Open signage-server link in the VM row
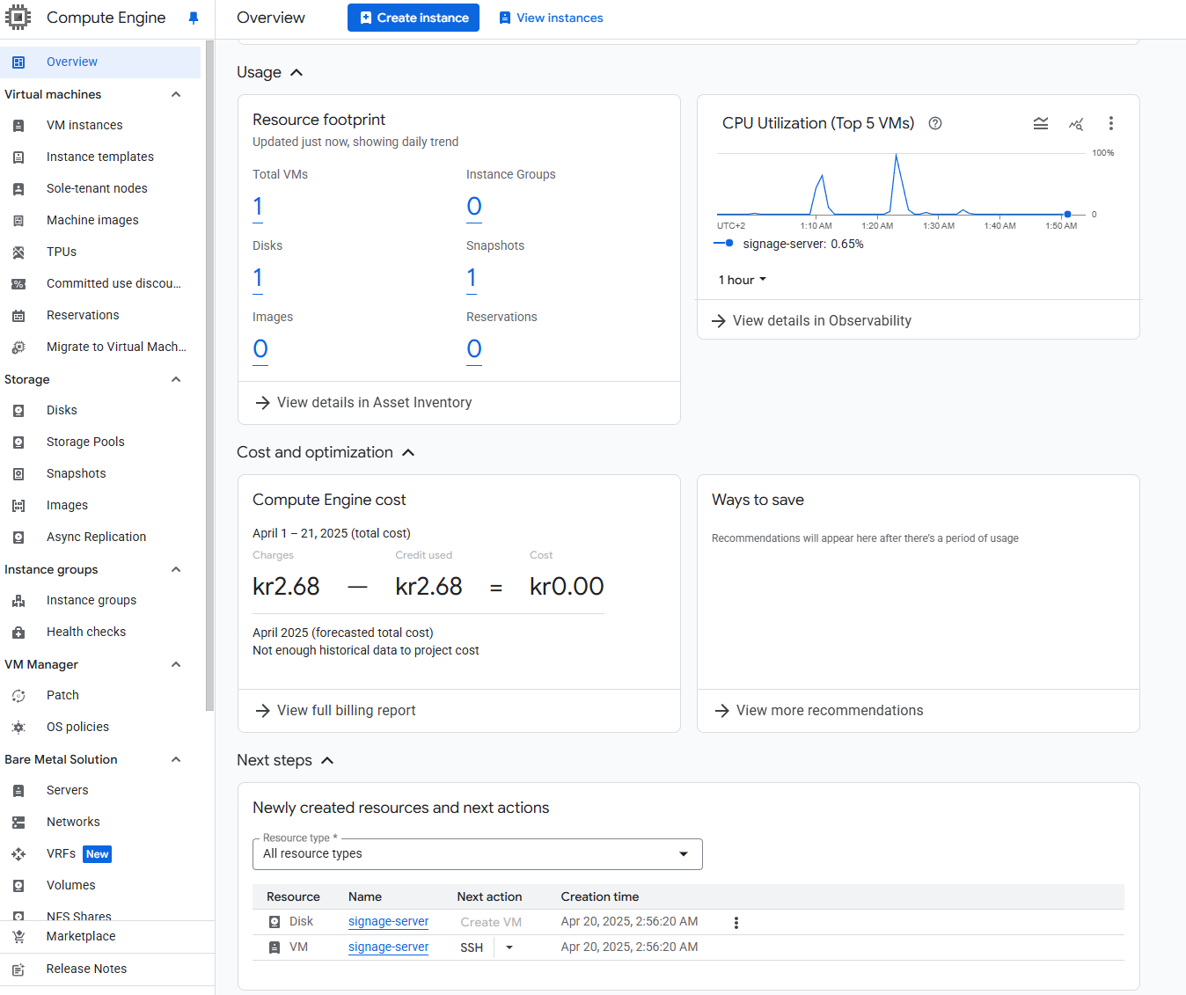 (x=388, y=947)
